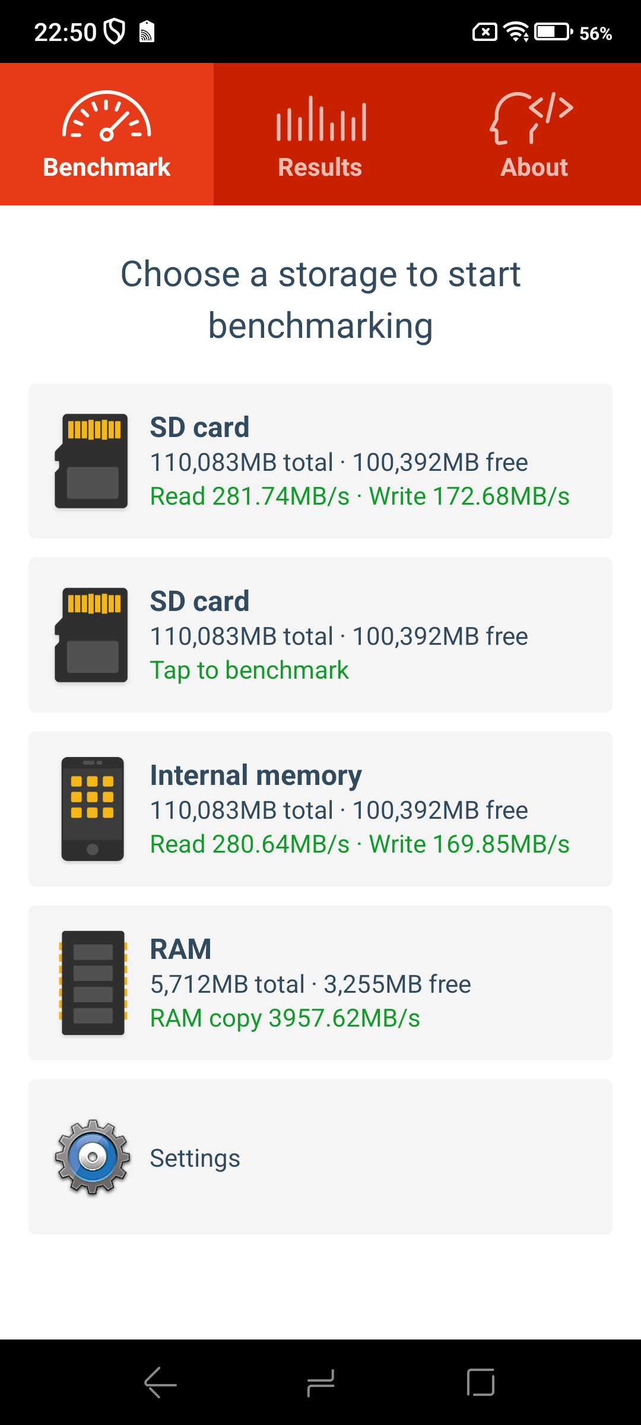Image resolution: width=641 pixels, height=1425 pixels.
Task: Tap the Settings gear icon
Action: tap(93, 1157)
